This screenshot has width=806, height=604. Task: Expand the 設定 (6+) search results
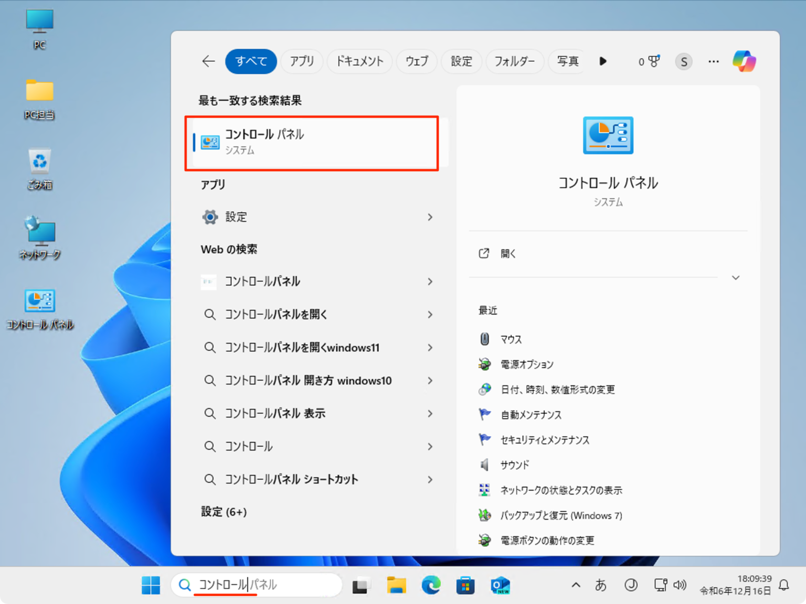click(x=225, y=511)
